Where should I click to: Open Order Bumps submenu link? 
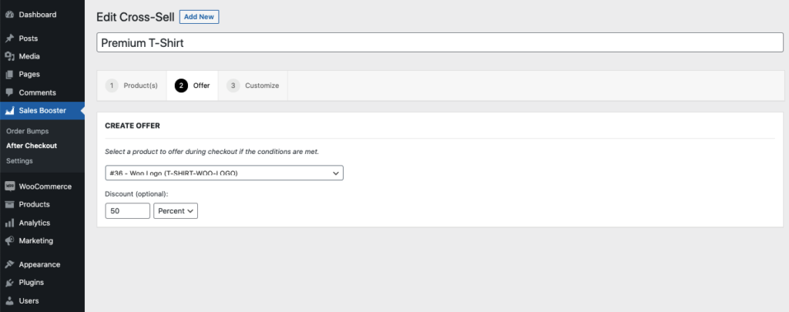27,131
